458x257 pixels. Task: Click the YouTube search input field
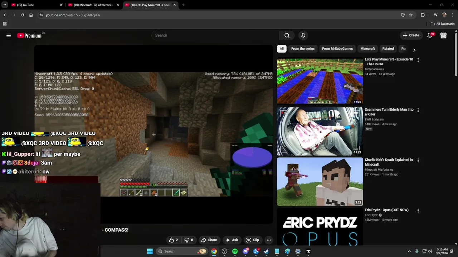[x=215, y=35]
